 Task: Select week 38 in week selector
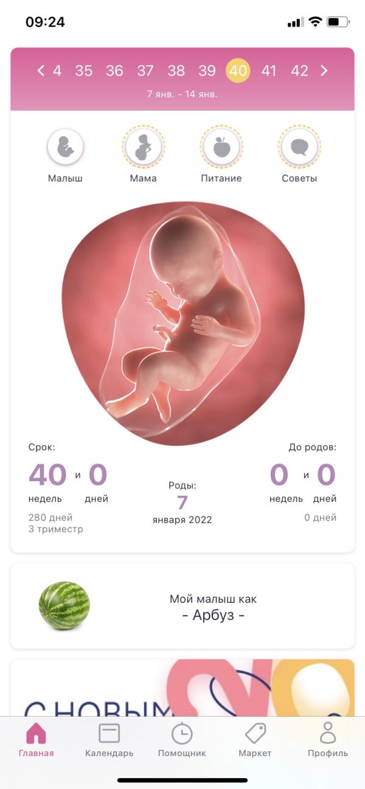176,71
